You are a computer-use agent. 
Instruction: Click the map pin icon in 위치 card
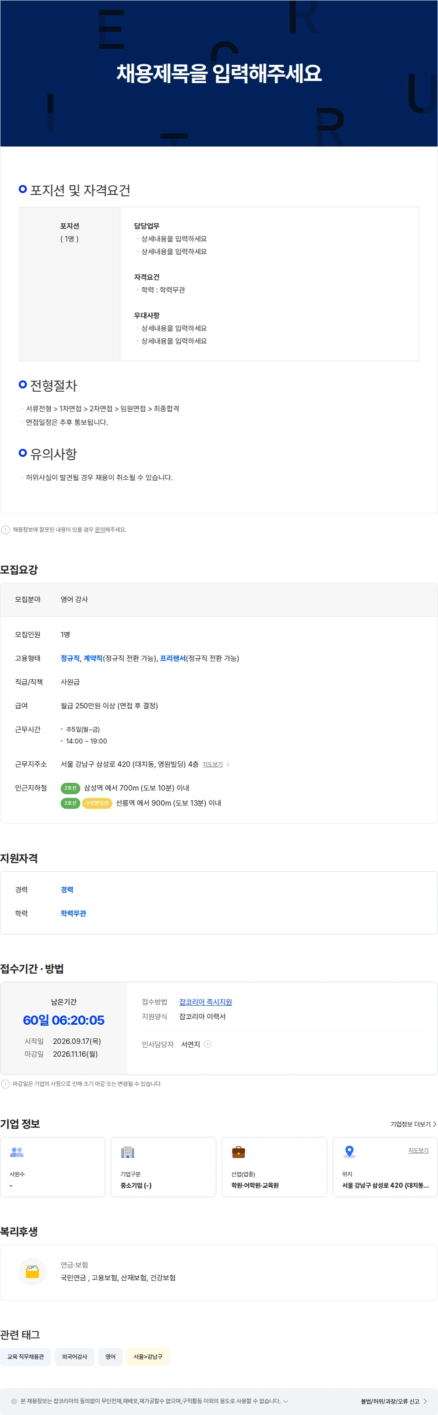click(349, 1152)
